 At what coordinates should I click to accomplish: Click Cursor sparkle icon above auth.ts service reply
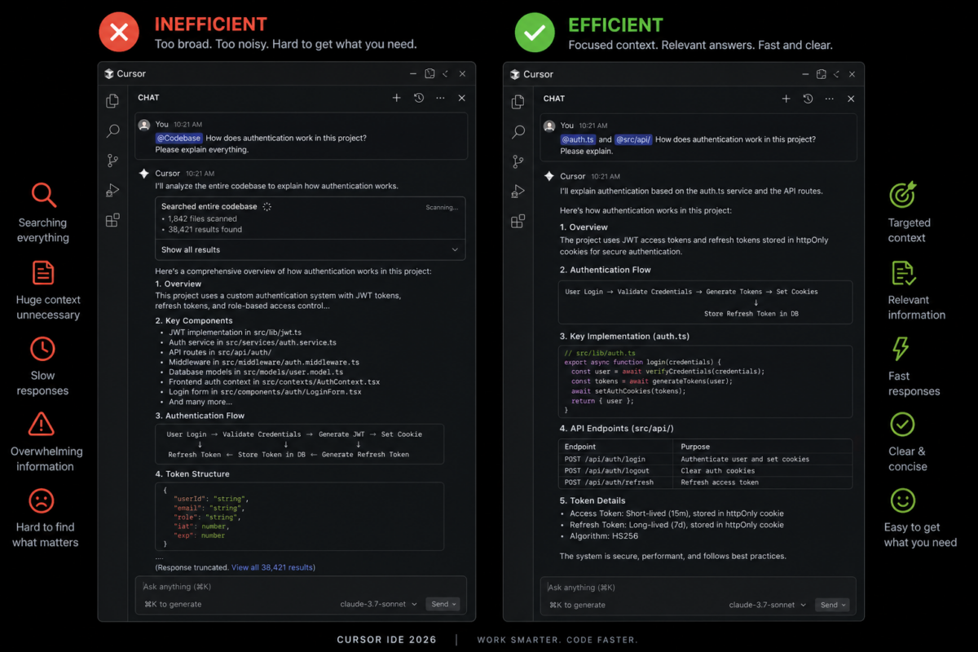[549, 176]
